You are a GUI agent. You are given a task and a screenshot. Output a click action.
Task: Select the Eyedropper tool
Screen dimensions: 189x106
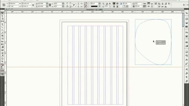coord(2,56)
